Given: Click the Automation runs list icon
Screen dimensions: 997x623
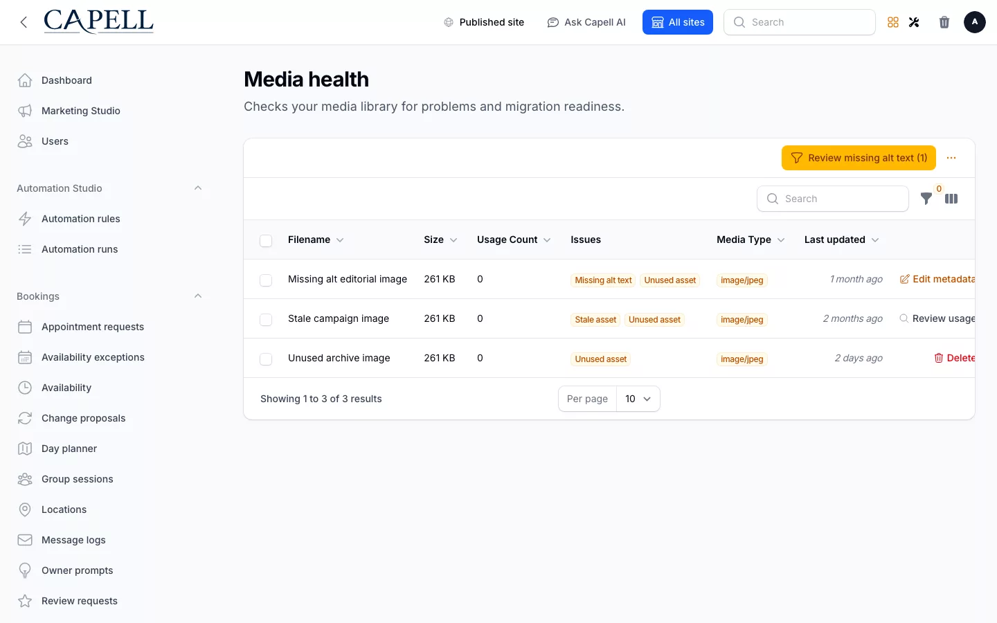Looking at the screenshot, I should coord(25,249).
